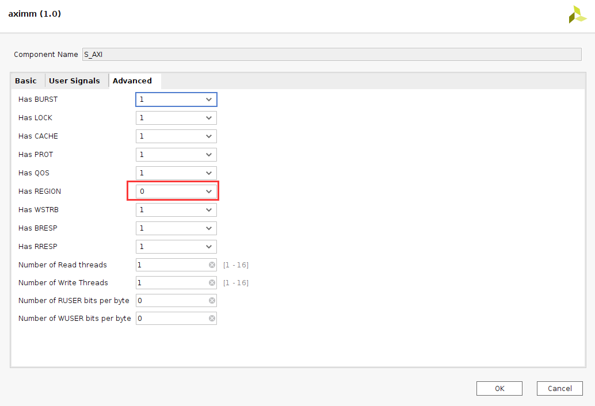Click the '[1 - 16]' range hint for Write Threads
Screen dimensions: 595x406
(236, 283)
